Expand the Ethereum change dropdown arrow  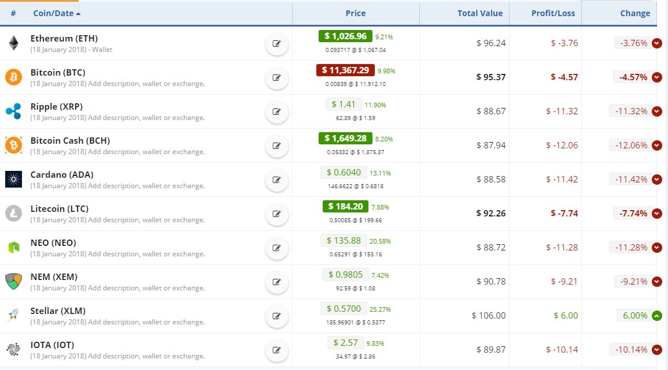pyautogui.click(x=656, y=43)
